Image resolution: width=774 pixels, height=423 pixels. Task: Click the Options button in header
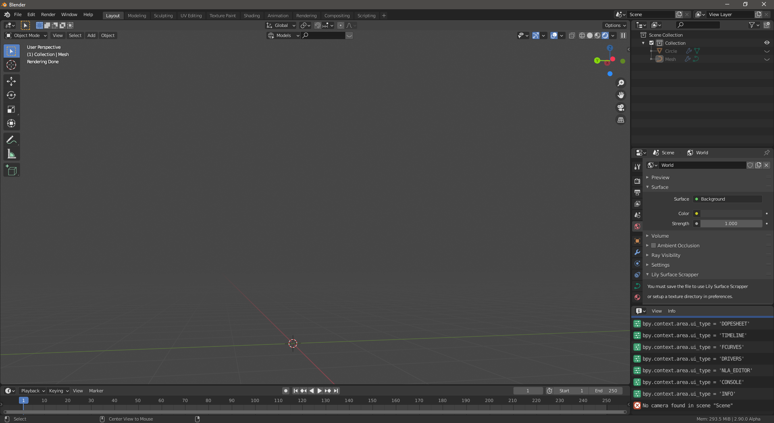(x=616, y=25)
